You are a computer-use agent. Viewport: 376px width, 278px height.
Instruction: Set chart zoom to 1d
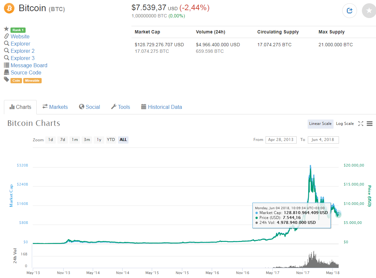(x=50, y=140)
